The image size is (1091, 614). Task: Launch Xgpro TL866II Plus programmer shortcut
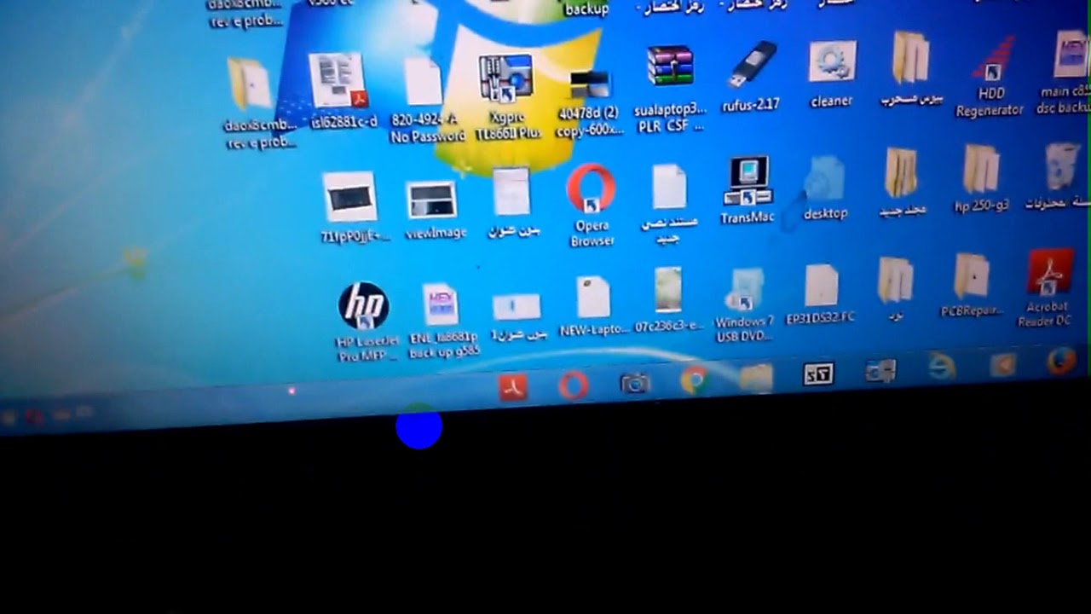pyautogui.click(x=506, y=78)
